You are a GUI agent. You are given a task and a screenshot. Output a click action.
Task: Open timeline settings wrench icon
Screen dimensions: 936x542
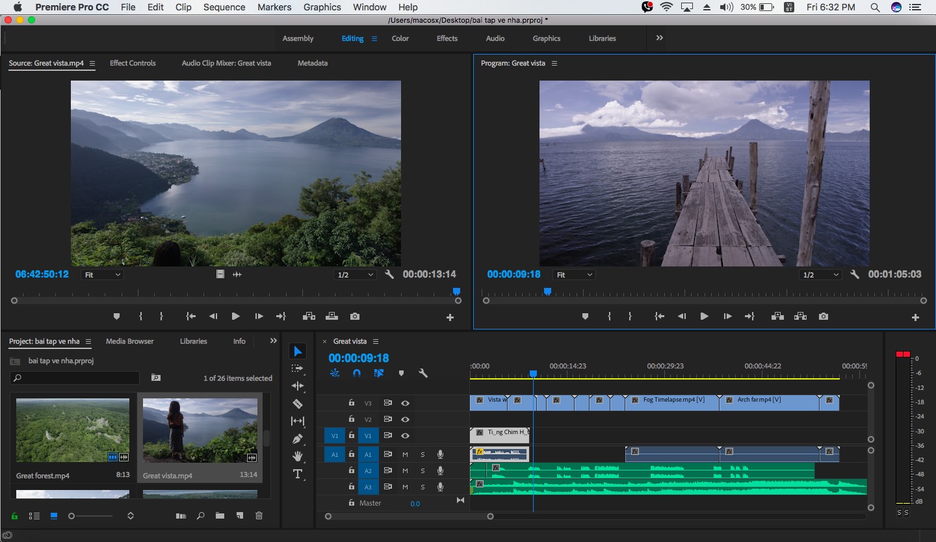[x=423, y=373]
